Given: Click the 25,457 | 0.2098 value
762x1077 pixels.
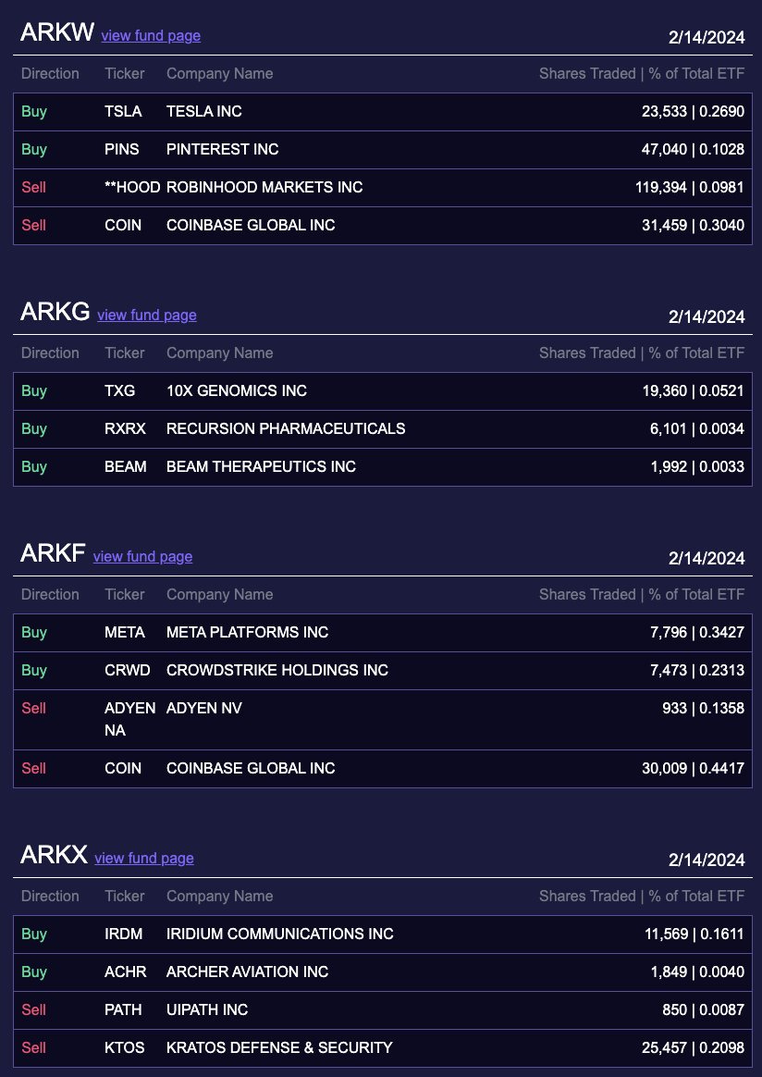Looking at the screenshot, I should pyautogui.click(x=693, y=1047).
